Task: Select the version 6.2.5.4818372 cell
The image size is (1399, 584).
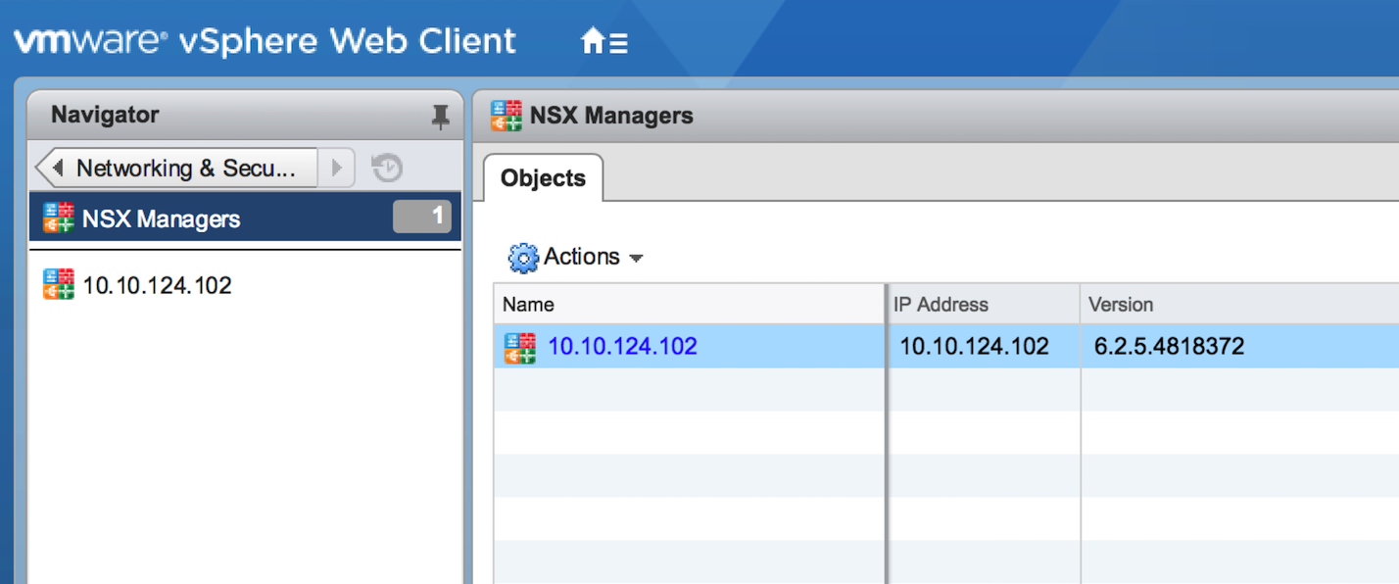Action: click(1169, 346)
